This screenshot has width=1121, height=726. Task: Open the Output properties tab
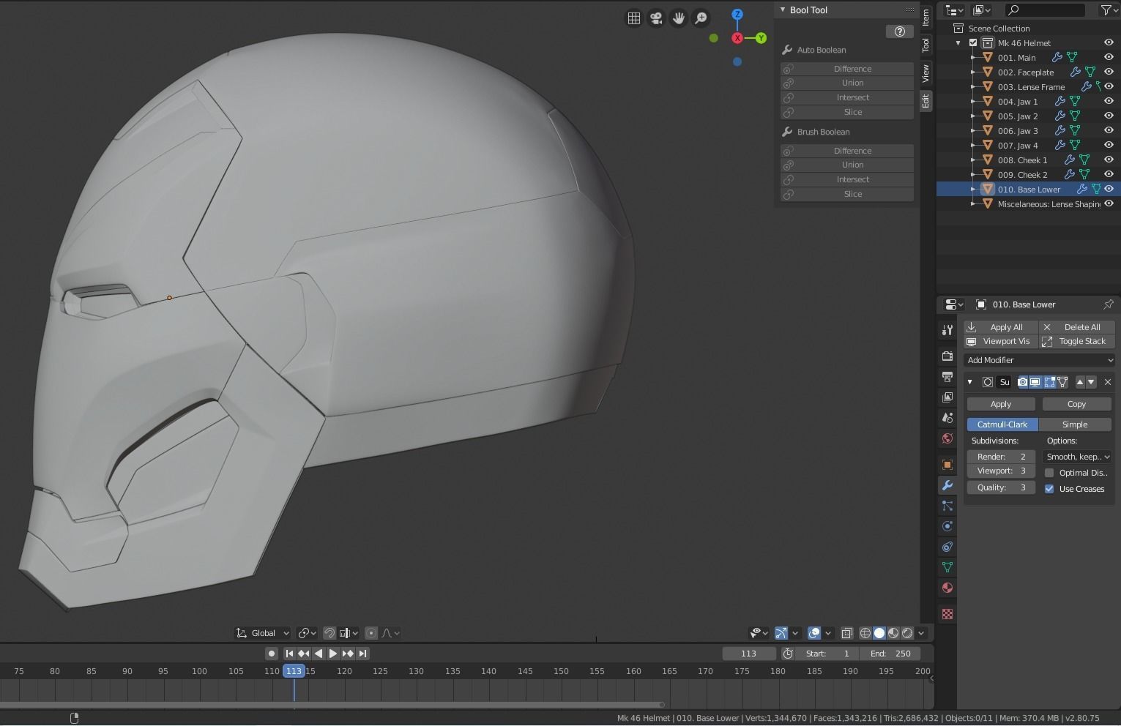947,377
